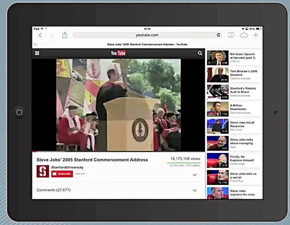Tap the 15:05 clock in status bar
This screenshot has width=290, height=225.
coord(147,29)
